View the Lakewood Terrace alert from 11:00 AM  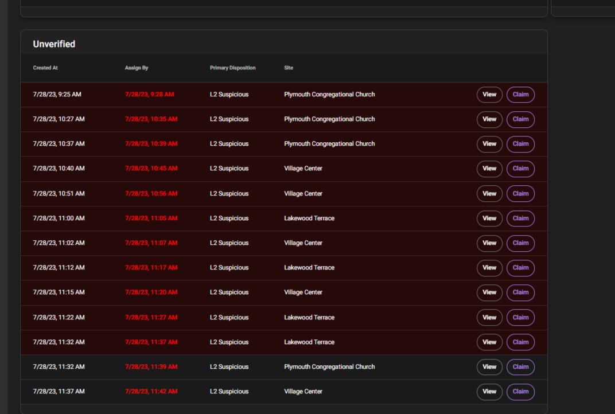point(489,218)
